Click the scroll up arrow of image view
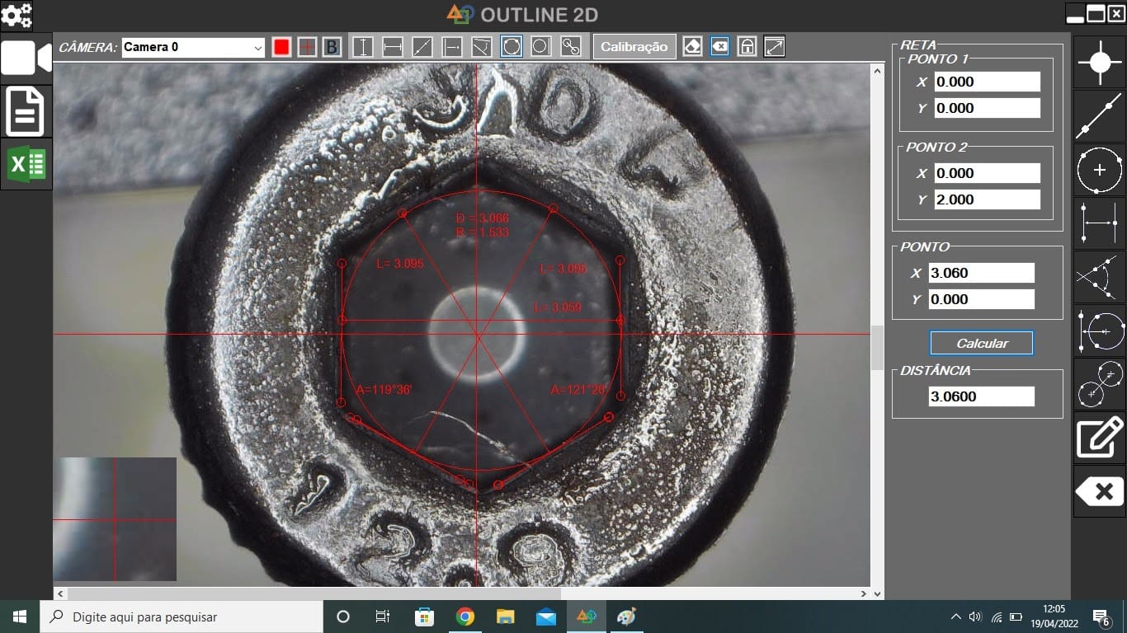 point(877,71)
